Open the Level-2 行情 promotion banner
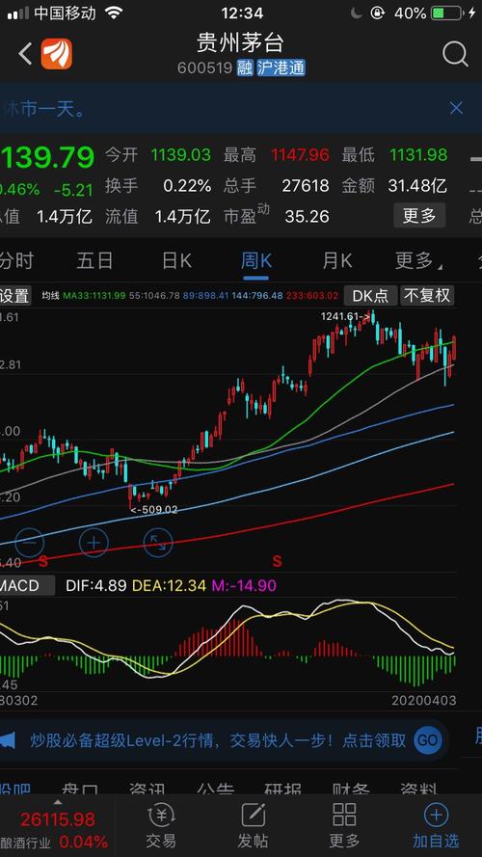The width and height of the screenshot is (482, 857). coord(224,740)
